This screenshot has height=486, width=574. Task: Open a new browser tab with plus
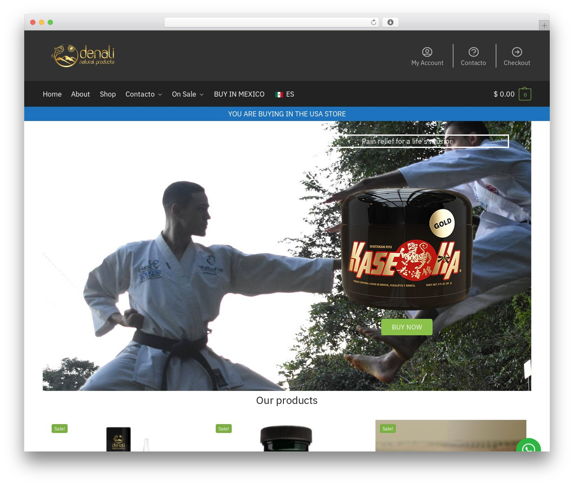coord(544,26)
